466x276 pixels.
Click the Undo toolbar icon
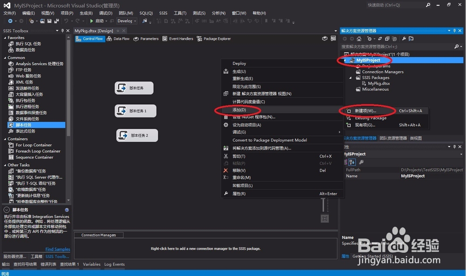coord(66,21)
